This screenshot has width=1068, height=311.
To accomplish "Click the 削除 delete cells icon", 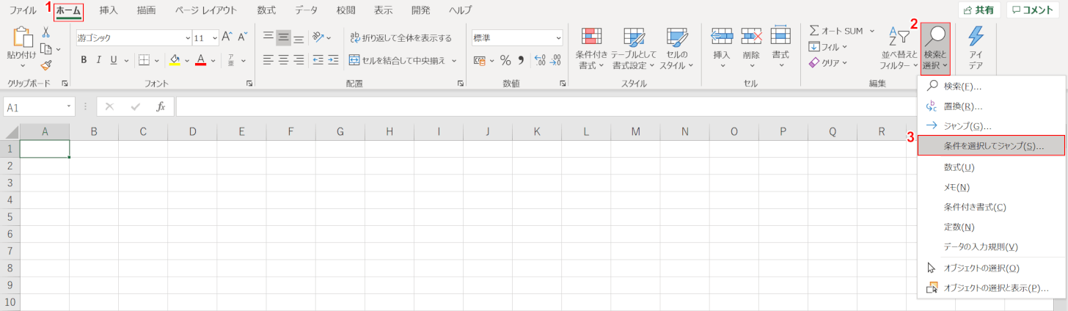I will point(751,37).
